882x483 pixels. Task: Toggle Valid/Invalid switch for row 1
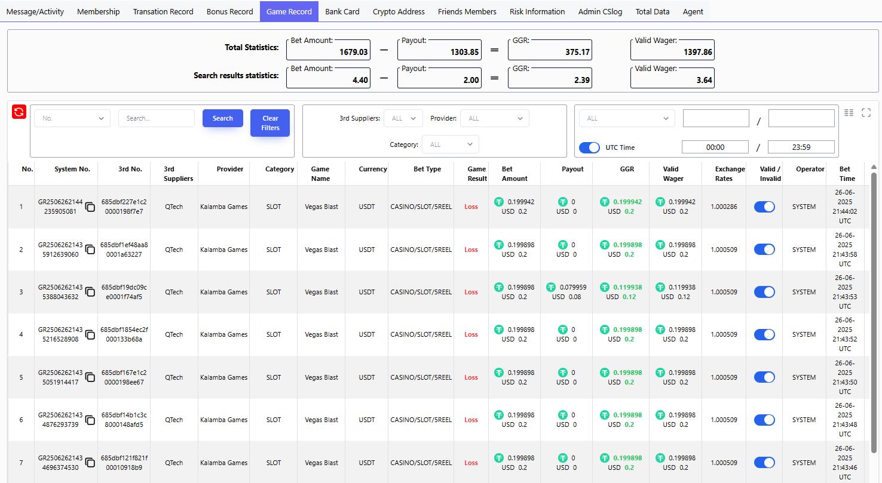pos(764,207)
